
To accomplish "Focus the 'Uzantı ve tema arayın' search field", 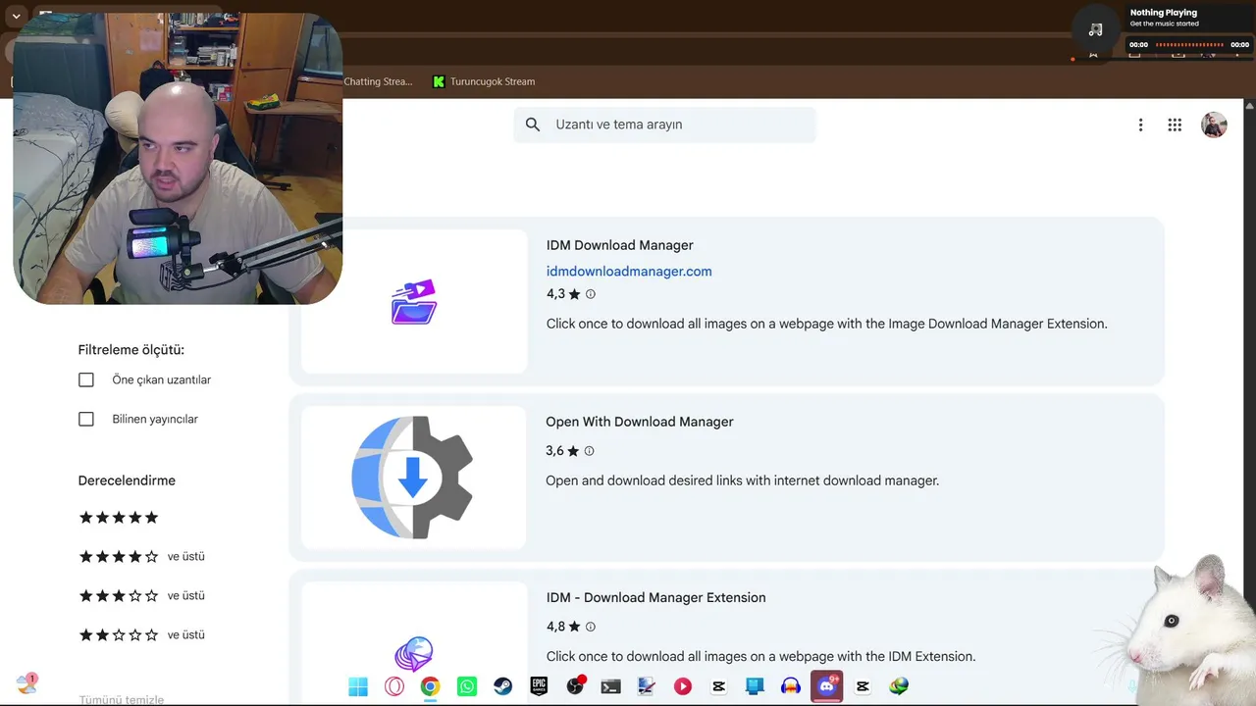I will [x=664, y=125].
